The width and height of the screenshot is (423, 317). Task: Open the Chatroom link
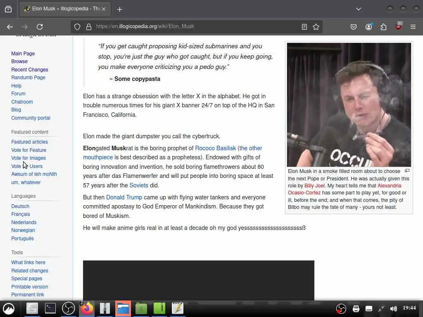coord(22,102)
